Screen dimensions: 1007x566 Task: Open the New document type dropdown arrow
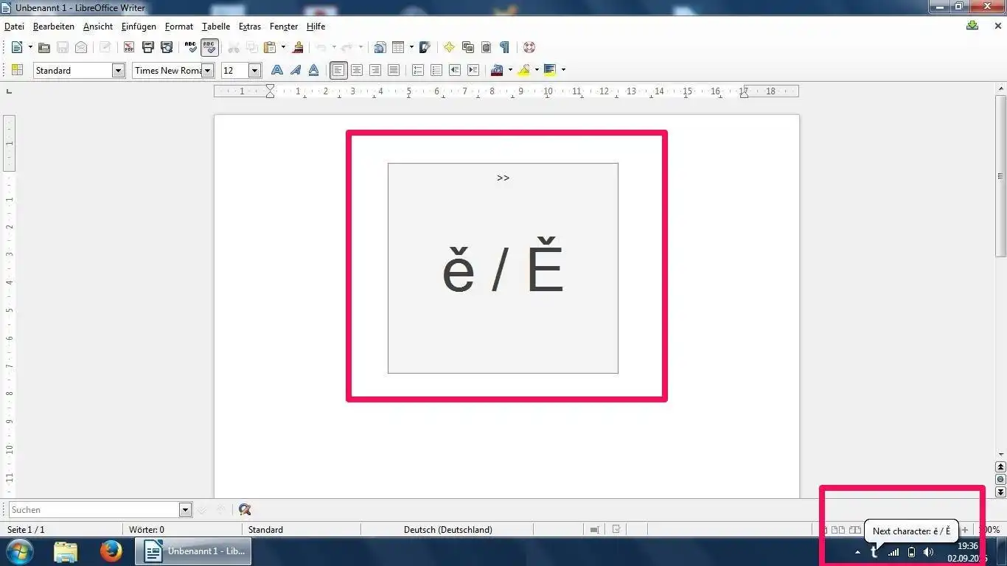[x=30, y=47]
